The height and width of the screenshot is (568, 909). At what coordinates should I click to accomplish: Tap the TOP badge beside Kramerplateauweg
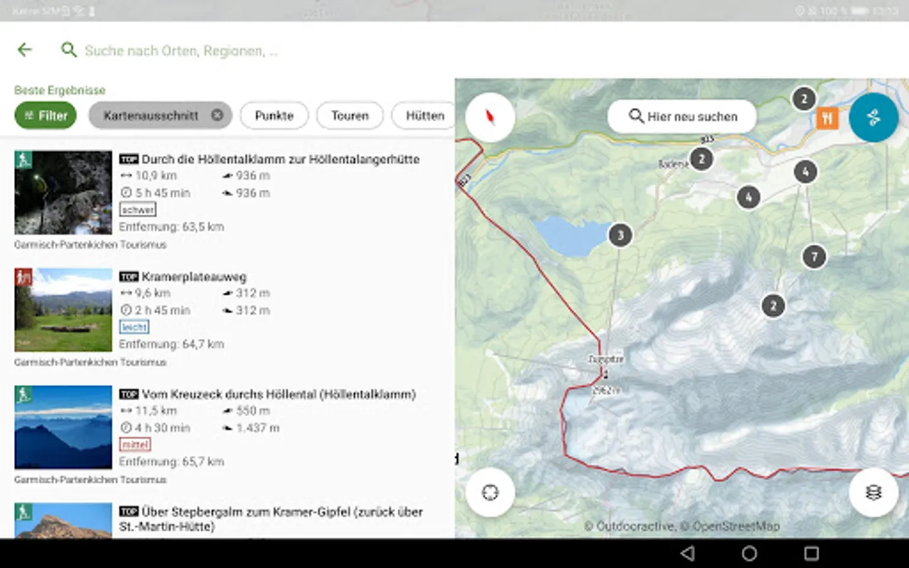point(129,277)
